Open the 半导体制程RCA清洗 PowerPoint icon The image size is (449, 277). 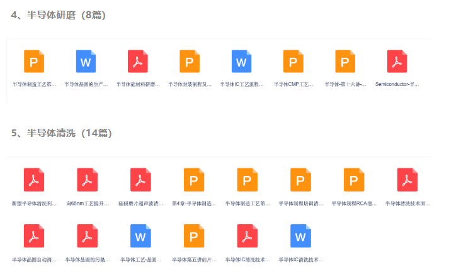coord(354,180)
